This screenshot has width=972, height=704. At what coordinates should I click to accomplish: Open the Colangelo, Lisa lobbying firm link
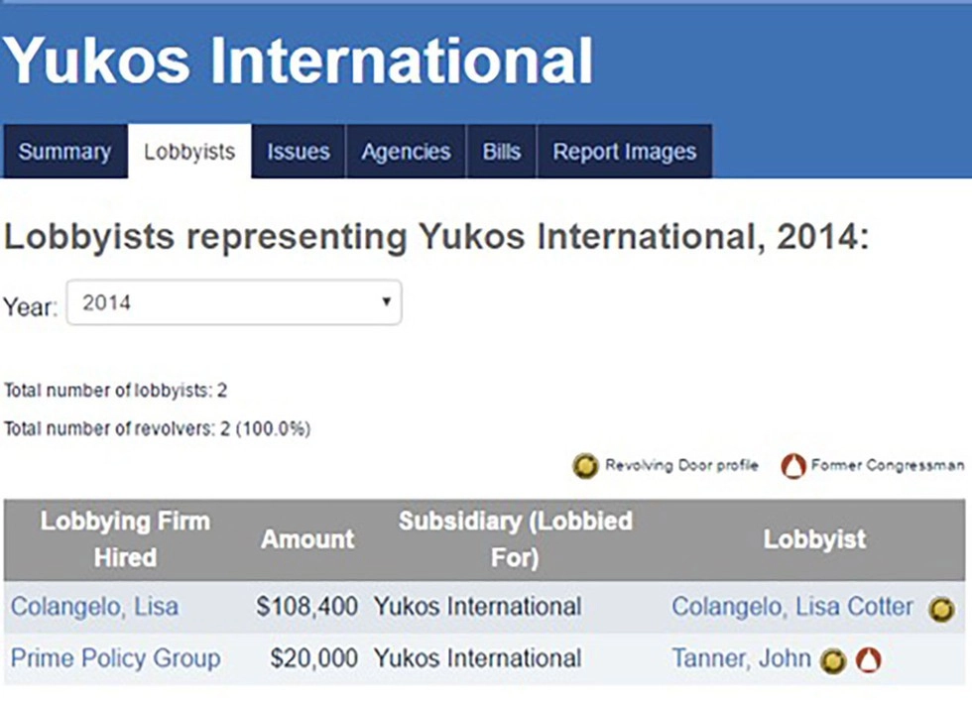95,607
